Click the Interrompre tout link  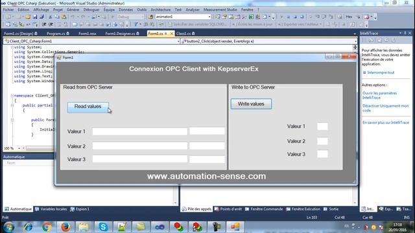pos(381,72)
